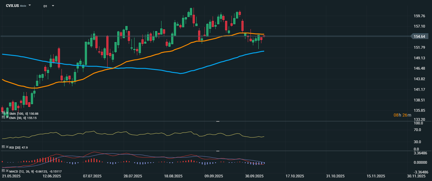Open SMA indicator settings icon
Screen dimensions: 432x181
(x=3, y=113)
